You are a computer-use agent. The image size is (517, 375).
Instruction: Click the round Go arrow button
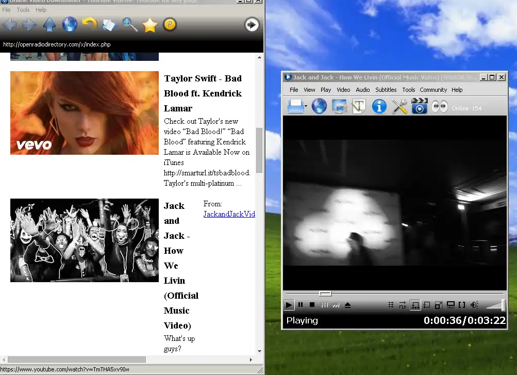(x=252, y=25)
